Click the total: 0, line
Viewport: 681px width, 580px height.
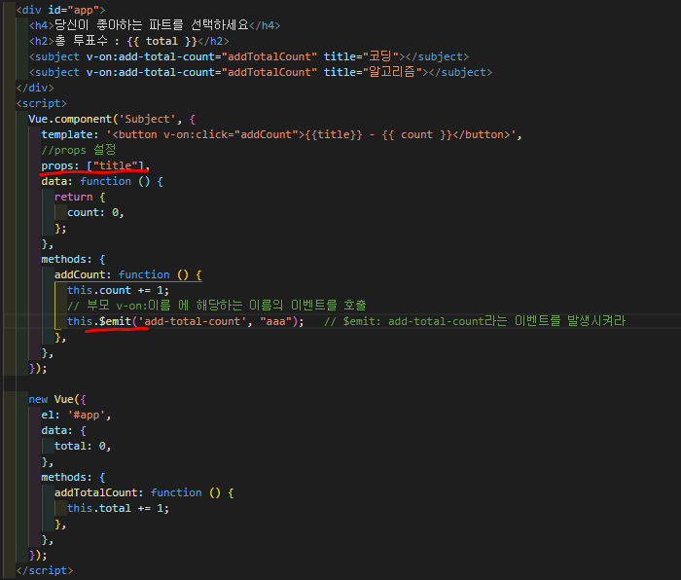click(x=83, y=446)
